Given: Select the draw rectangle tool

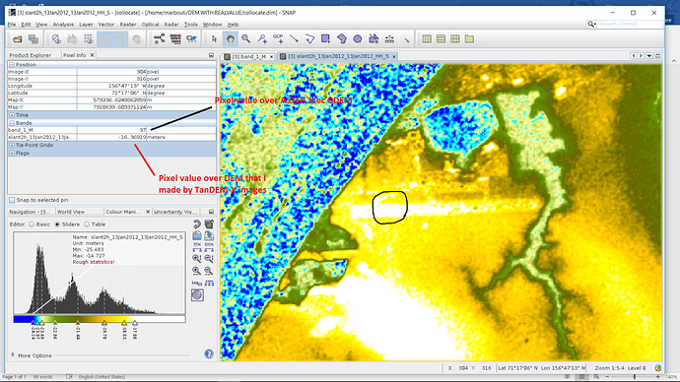Looking at the screenshot, I should (x=325, y=39).
